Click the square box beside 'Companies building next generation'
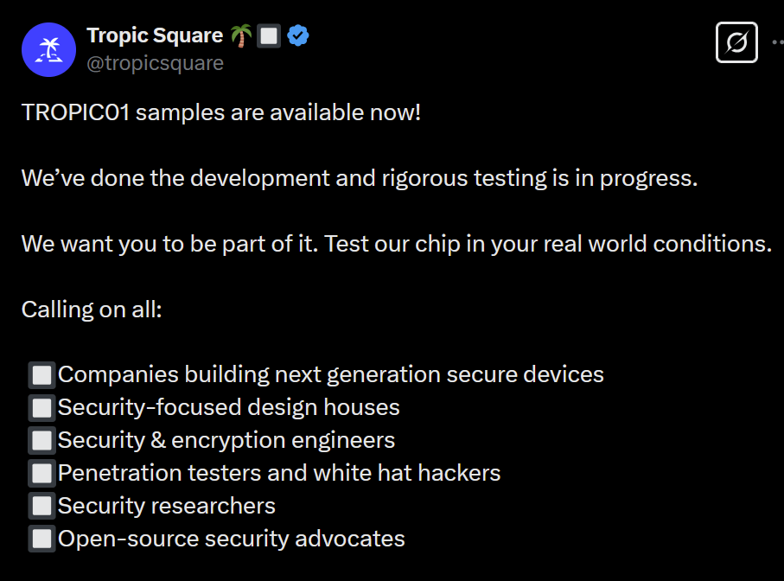 pos(42,374)
